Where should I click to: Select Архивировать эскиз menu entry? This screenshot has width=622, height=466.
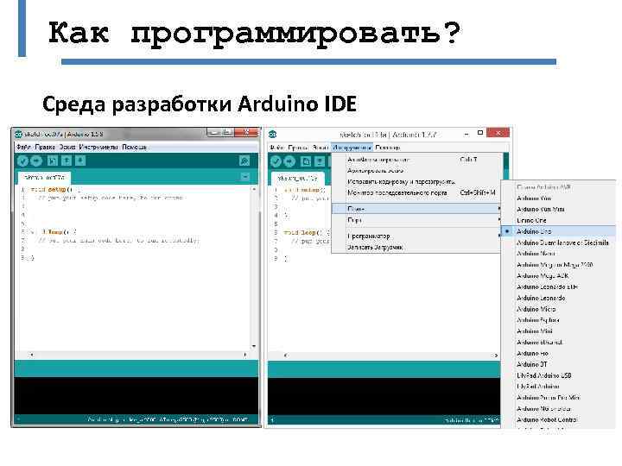tap(416, 171)
